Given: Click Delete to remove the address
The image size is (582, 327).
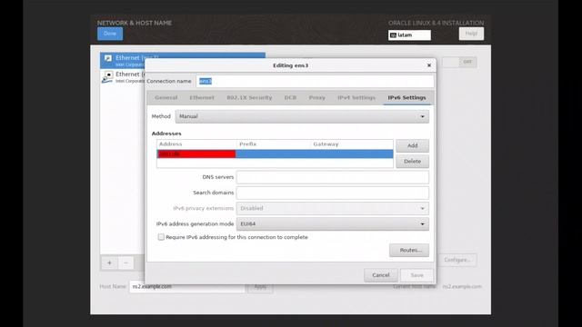Looking at the screenshot, I should [x=412, y=162].
